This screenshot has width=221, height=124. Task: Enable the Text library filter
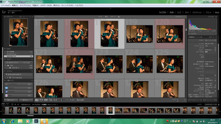pyautogui.click(x=100, y=17)
